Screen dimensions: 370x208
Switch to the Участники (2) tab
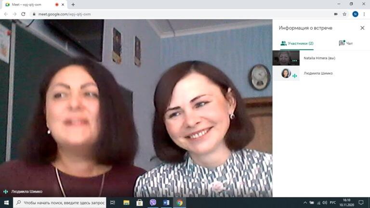pyautogui.click(x=297, y=43)
